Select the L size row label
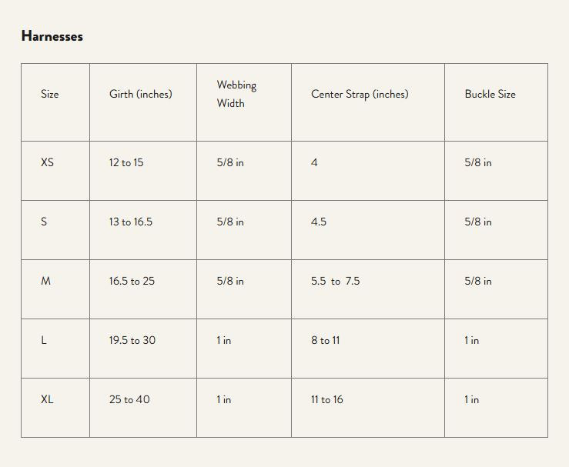 [x=44, y=340]
